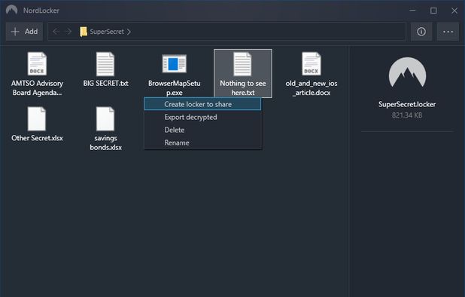Click the plus icon on Add button
Viewport: 465px width, 297px height.
[15, 32]
